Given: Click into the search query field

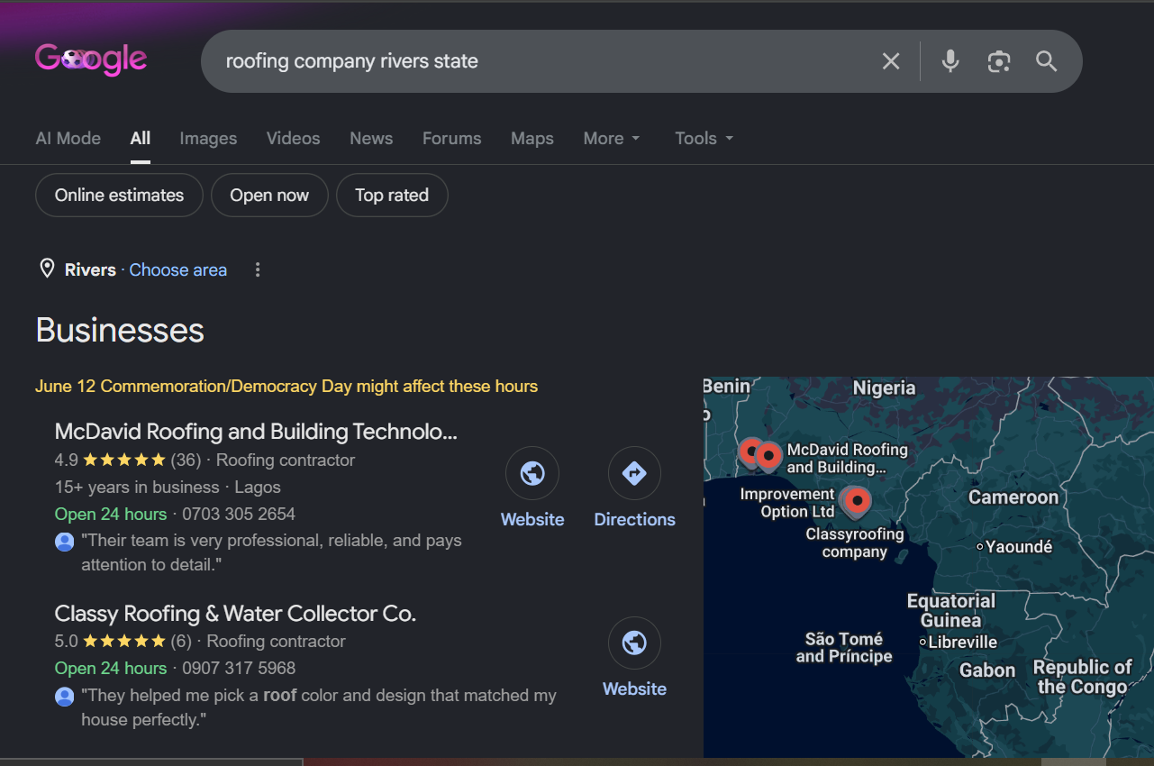Looking at the screenshot, I should click(x=541, y=61).
